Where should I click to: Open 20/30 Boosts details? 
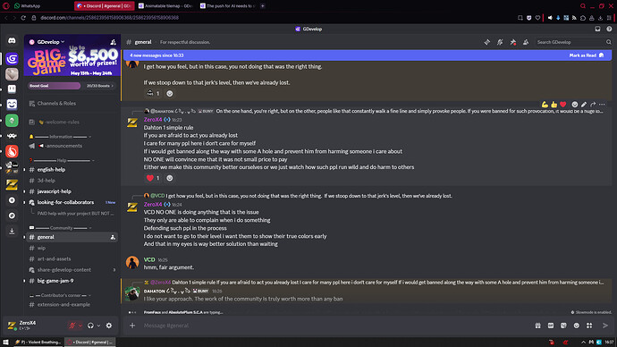tap(99, 86)
